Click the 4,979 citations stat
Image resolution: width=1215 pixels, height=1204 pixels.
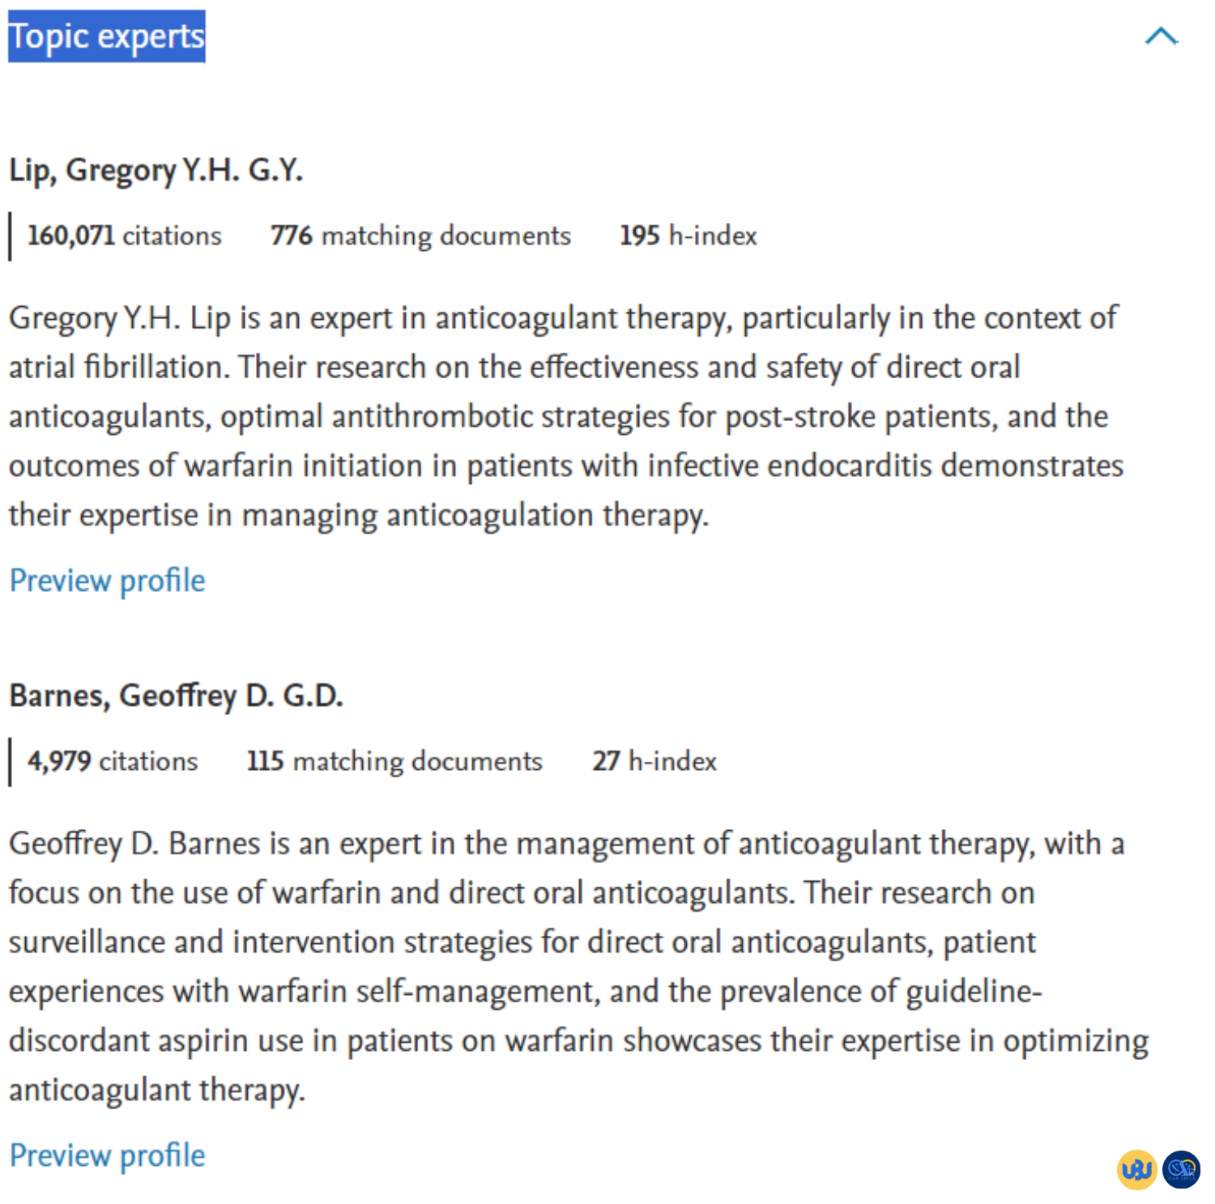click(113, 761)
